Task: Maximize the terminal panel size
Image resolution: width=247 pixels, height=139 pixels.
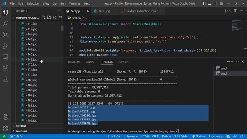Action: click(x=237, y=62)
